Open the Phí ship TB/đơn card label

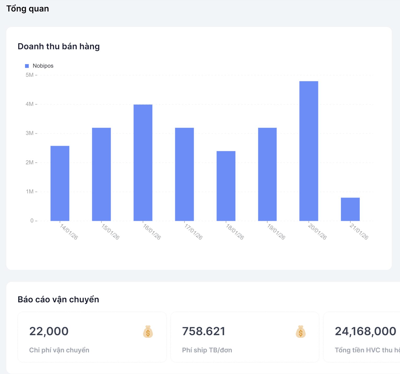click(x=207, y=350)
